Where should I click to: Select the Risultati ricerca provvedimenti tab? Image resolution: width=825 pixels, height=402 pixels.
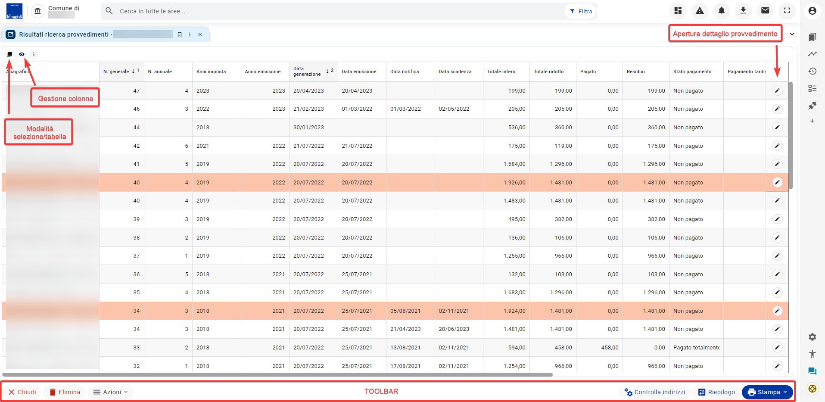click(x=106, y=34)
